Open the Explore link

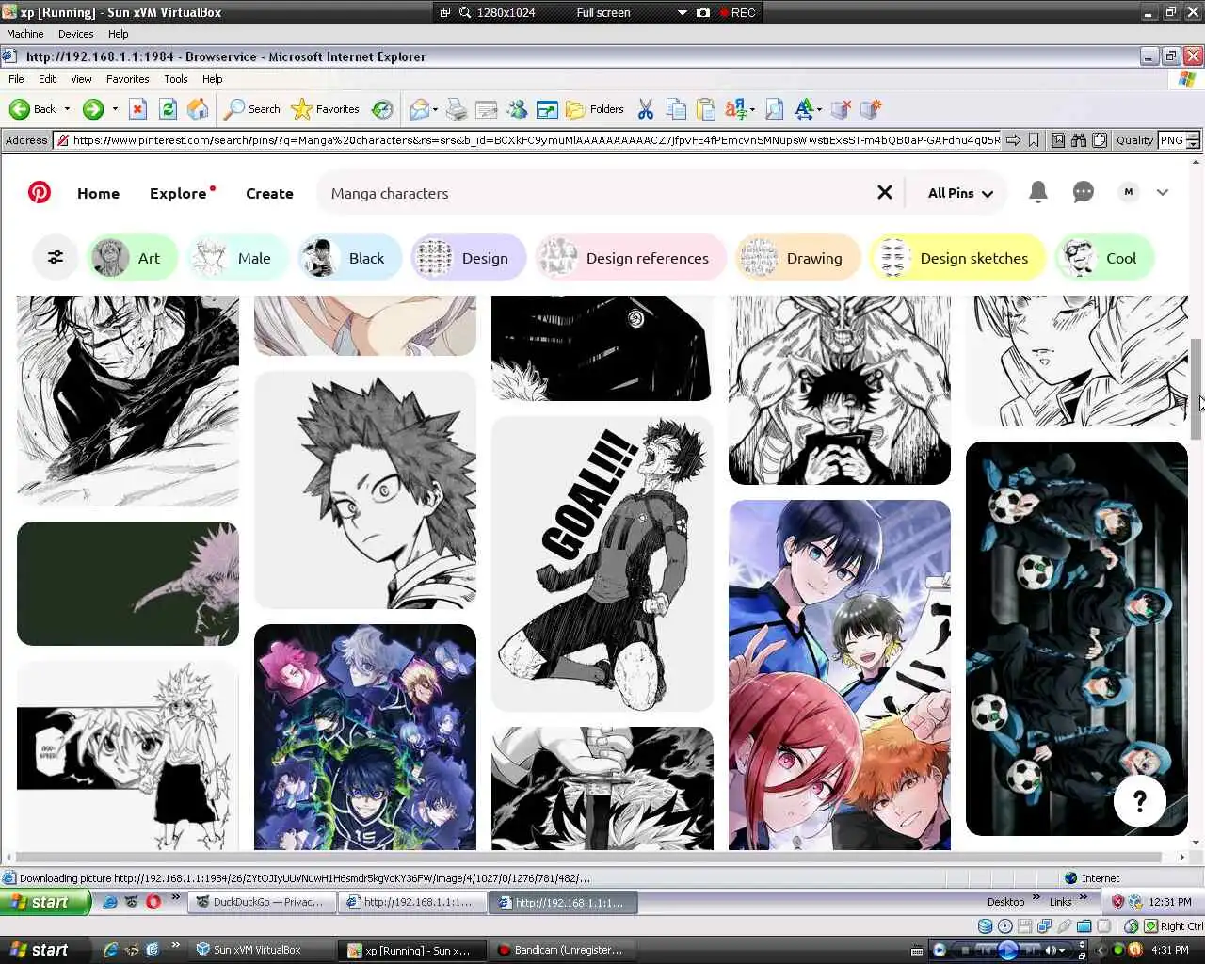coord(178,193)
